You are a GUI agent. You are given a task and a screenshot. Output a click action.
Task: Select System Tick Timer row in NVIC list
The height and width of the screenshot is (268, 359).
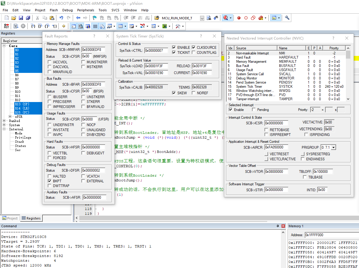pos(286,87)
